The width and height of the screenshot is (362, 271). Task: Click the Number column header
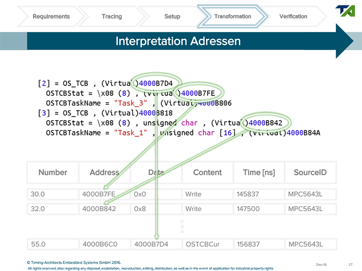click(53, 172)
